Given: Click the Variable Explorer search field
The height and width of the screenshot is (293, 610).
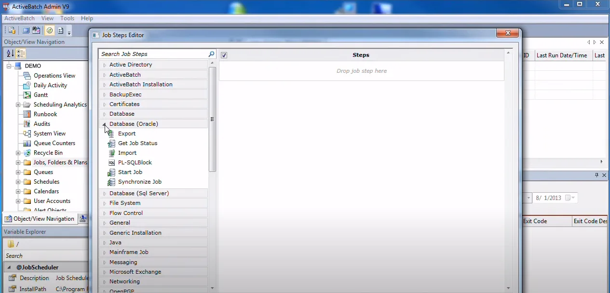Looking at the screenshot, I should tap(46, 256).
